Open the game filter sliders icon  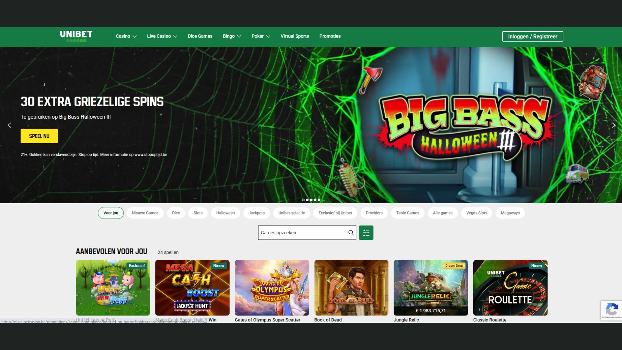[x=366, y=232]
